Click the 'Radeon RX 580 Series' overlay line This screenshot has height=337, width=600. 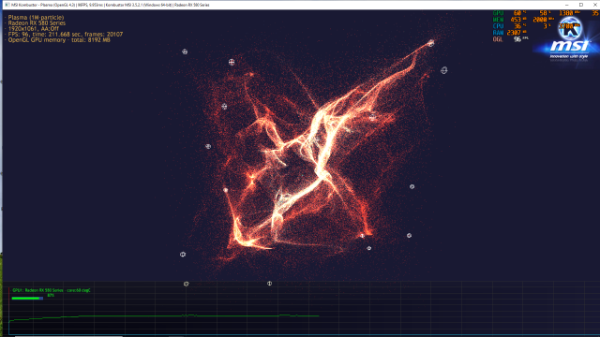pyautogui.click(x=37, y=22)
